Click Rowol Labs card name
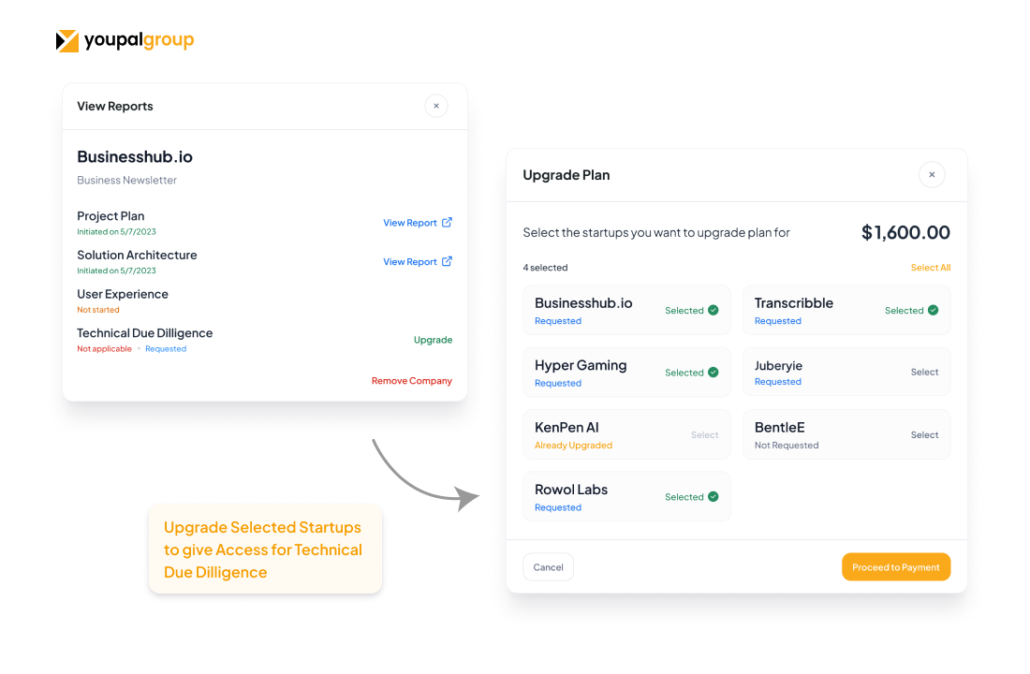1030x674 pixels. coord(571,490)
